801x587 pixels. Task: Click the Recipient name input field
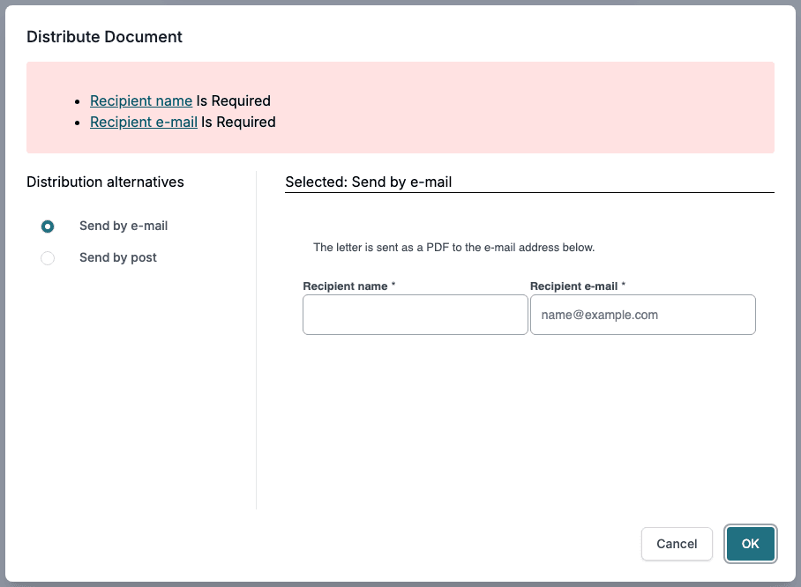coord(415,315)
